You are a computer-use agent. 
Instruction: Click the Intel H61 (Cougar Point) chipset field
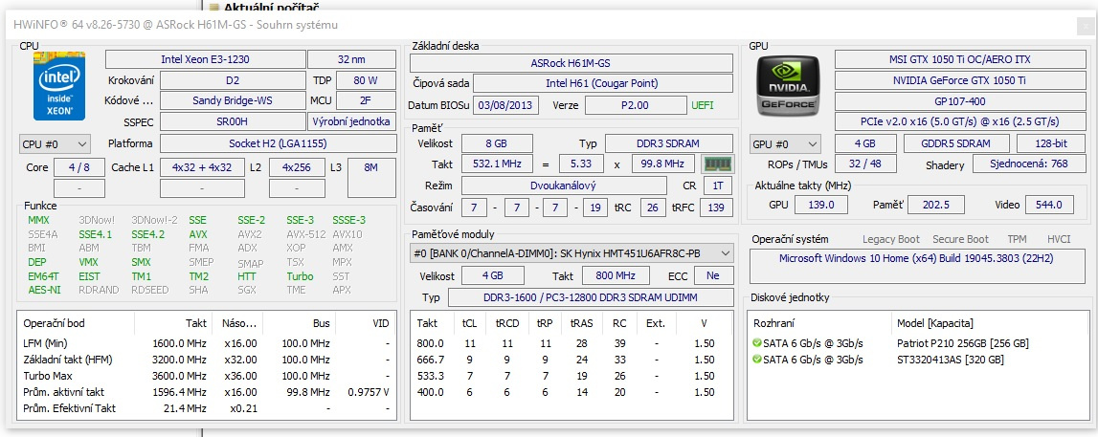tap(603, 83)
